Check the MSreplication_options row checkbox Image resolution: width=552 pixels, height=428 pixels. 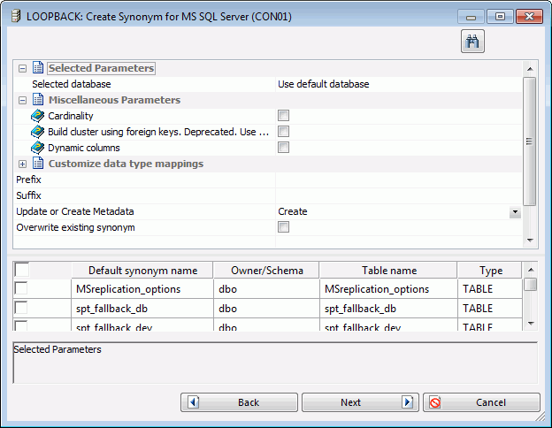click(x=21, y=288)
